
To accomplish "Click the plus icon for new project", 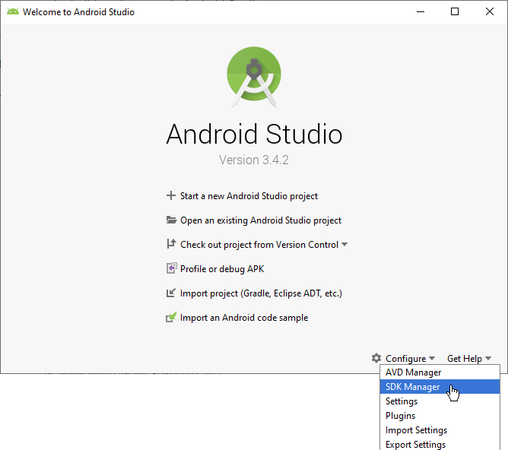I will coord(170,195).
